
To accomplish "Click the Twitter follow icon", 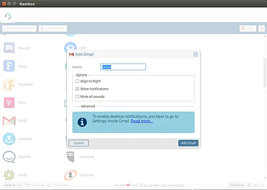I will [x=255, y=185].
